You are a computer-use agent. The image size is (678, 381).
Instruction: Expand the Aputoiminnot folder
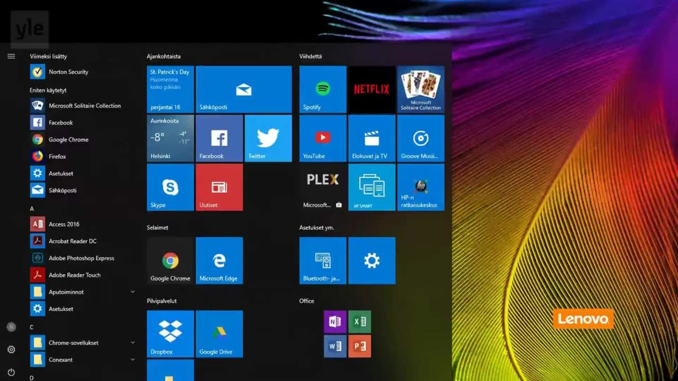coord(133,292)
